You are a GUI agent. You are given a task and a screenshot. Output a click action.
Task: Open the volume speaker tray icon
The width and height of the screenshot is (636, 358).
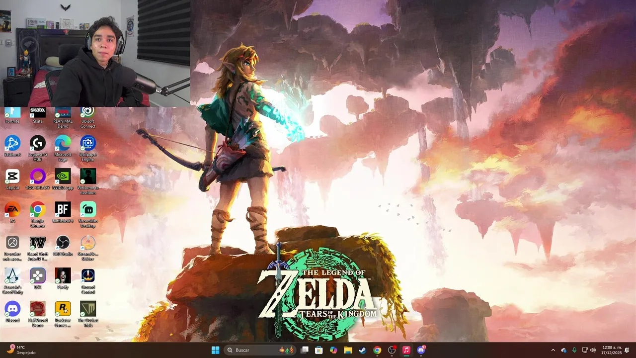coord(593,350)
